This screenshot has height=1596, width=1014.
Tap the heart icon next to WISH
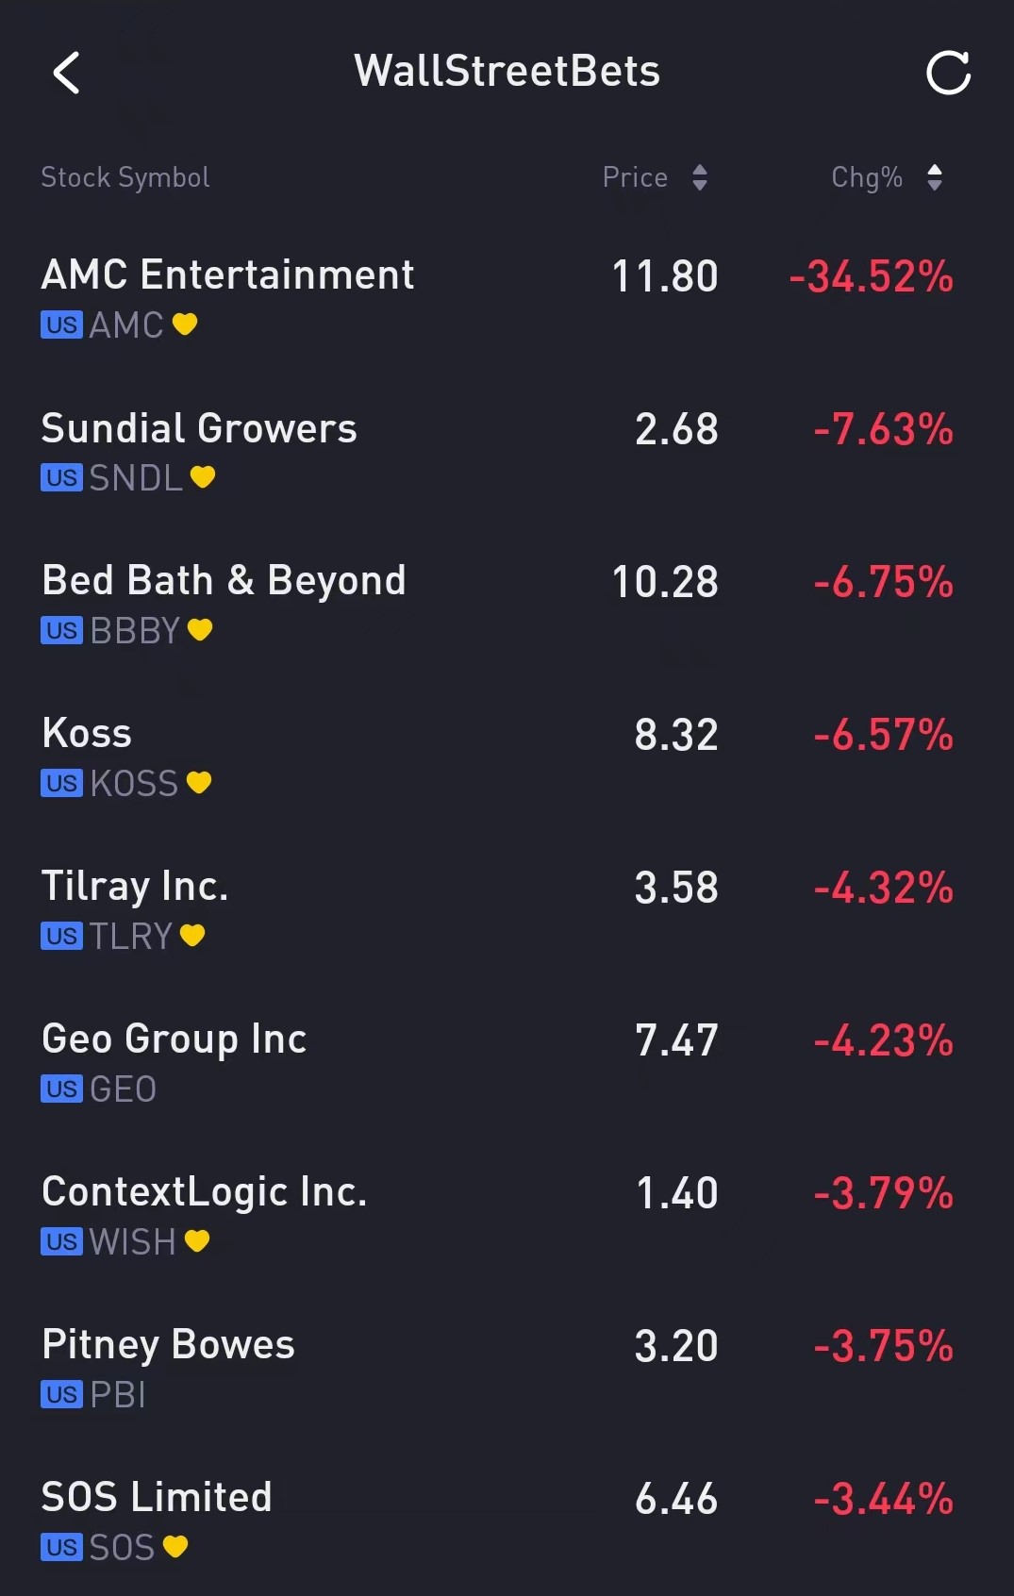[197, 1241]
